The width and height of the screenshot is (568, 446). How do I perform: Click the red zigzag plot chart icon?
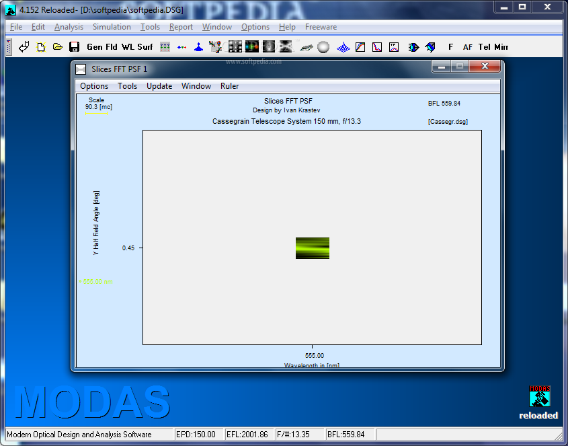[394, 47]
